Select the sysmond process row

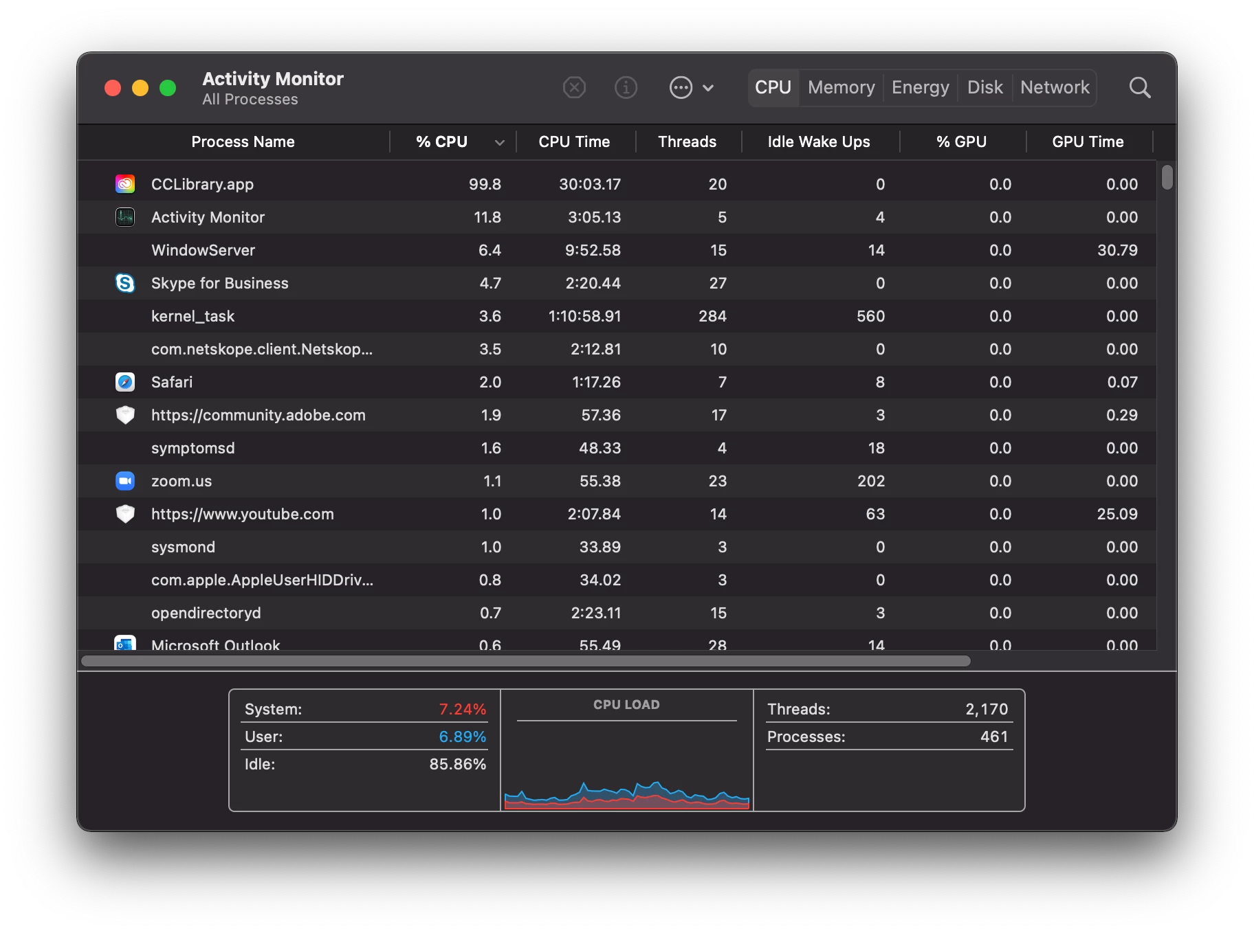[617, 547]
